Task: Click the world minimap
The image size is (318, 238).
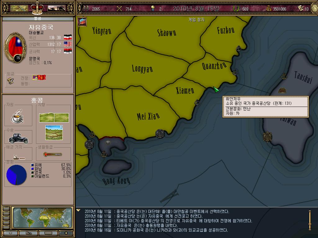Action: (x=43, y=218)
